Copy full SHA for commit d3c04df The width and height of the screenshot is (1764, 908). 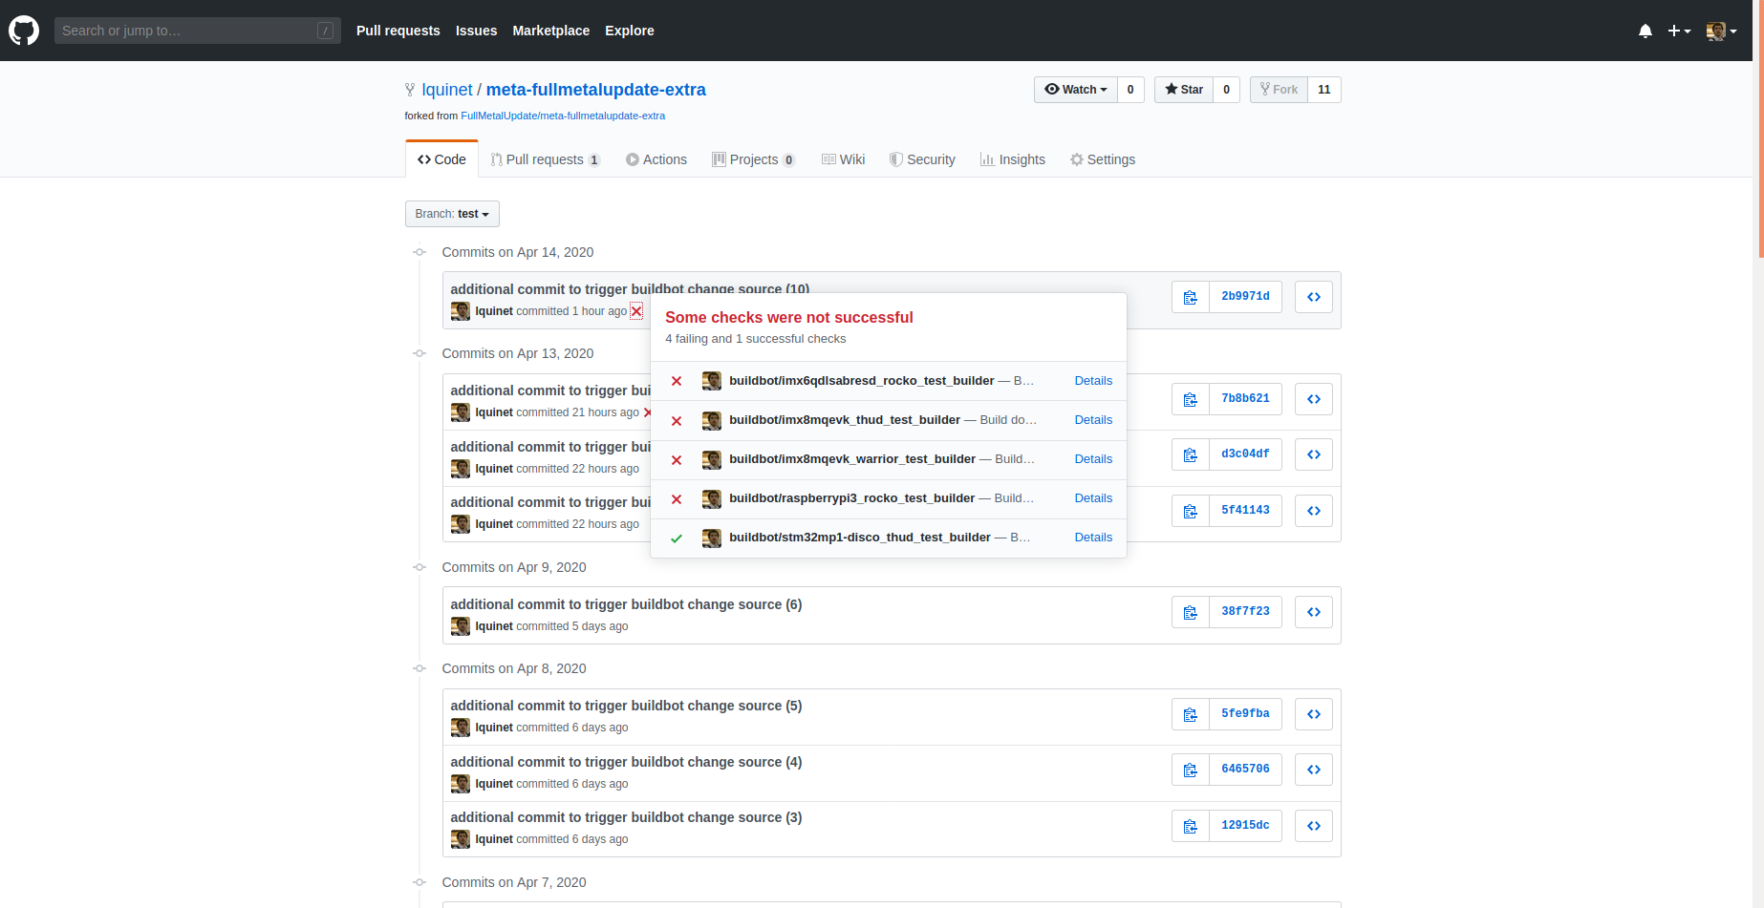tap(1191, 454)
